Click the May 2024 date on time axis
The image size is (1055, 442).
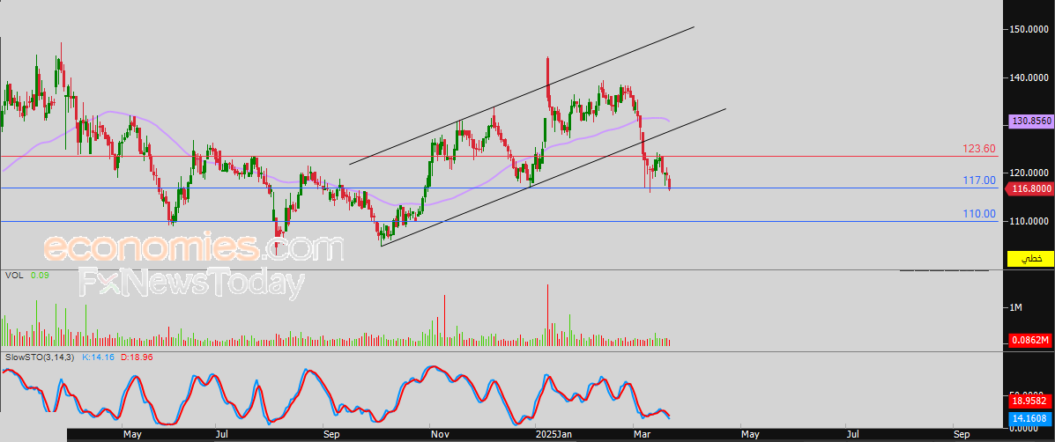(134, 435)
